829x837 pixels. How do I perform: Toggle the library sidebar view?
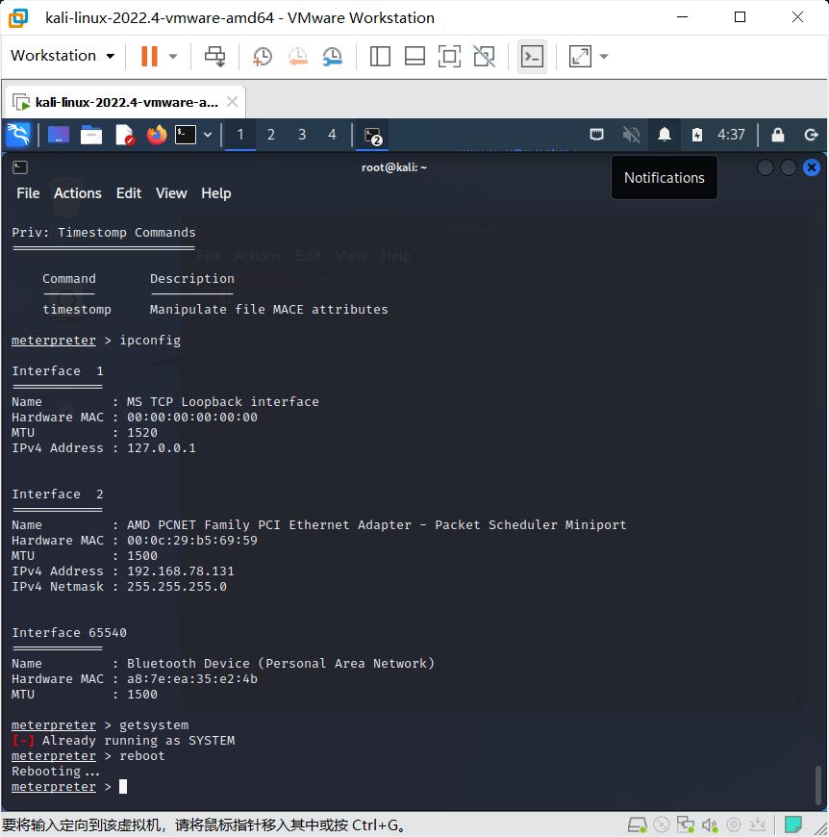(380, 56)
